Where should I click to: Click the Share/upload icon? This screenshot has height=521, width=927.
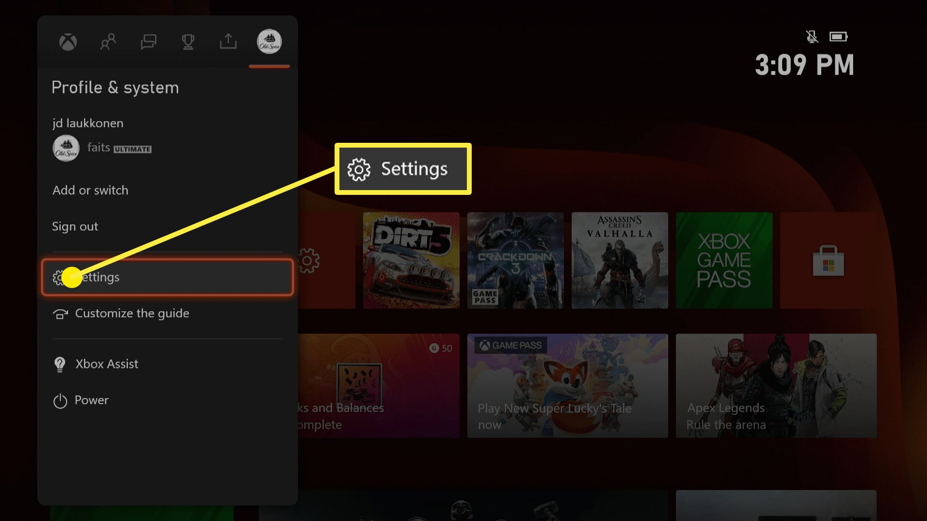tap(228, 41)
